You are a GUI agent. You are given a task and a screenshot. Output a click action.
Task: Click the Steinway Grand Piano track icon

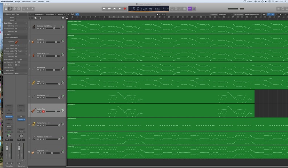coord(33,27)
